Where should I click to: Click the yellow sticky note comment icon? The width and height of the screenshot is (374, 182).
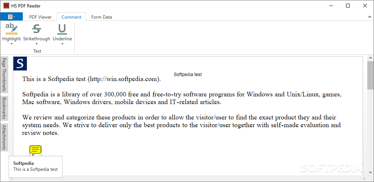tap(35, 151)
